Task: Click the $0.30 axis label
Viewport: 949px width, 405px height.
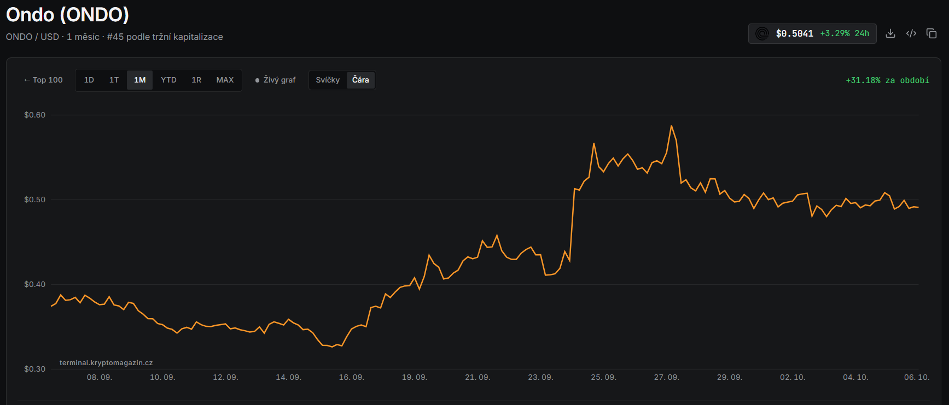Action: (x=34, y=369)
